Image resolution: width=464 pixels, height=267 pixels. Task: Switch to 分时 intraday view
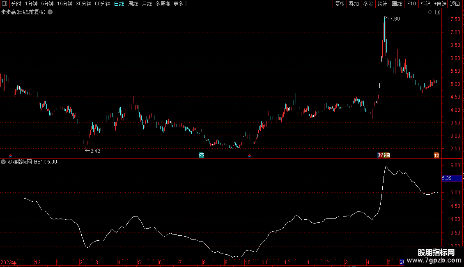(x=16, y=4)
